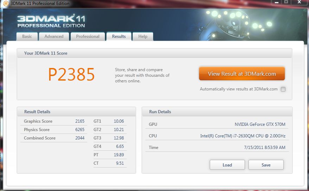Screen dimensions: 309x191
Task: Select the Results tab
Action: pyautogui.click(x=119, y=36)
